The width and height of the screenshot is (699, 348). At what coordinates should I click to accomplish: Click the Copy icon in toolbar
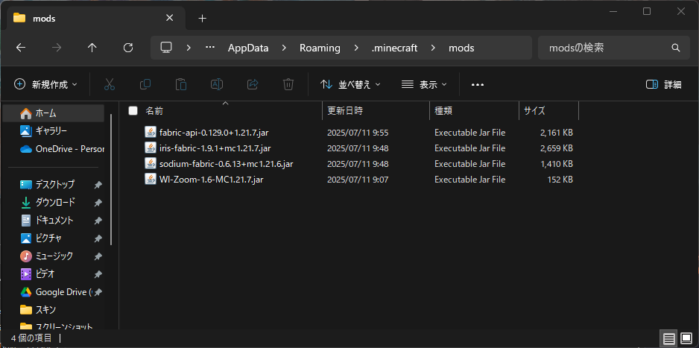[x=145, y=84]
